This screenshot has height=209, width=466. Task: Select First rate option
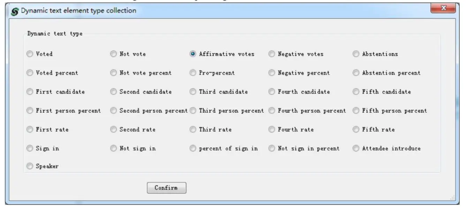[x=30, y=129]
